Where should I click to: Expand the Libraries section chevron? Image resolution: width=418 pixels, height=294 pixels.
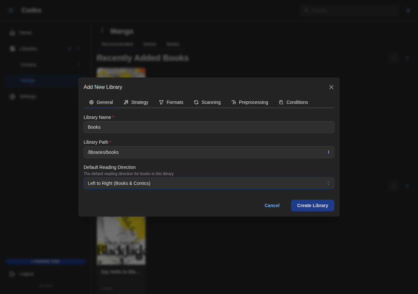coord(78,48)
